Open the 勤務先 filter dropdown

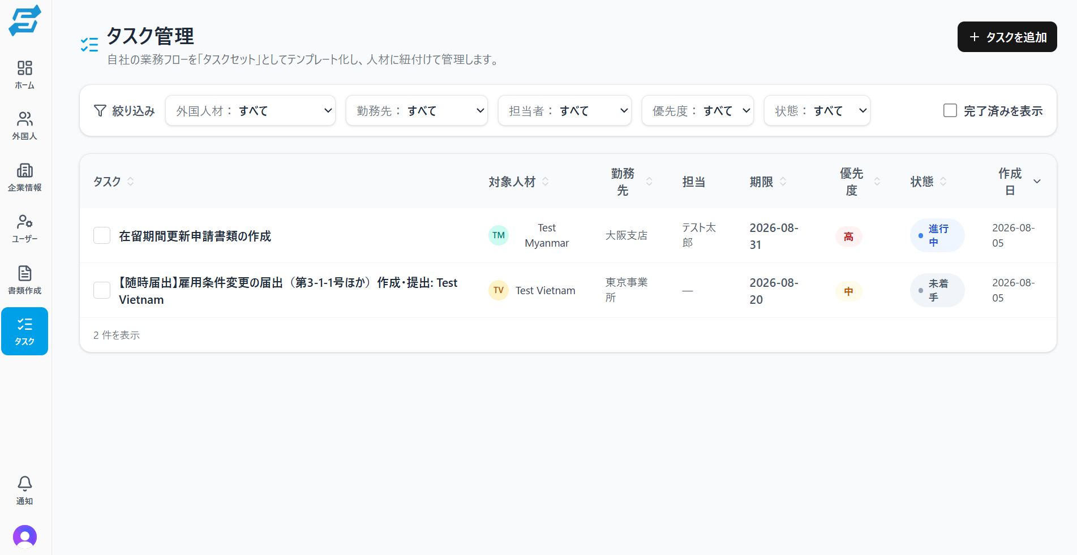point(417,110)
